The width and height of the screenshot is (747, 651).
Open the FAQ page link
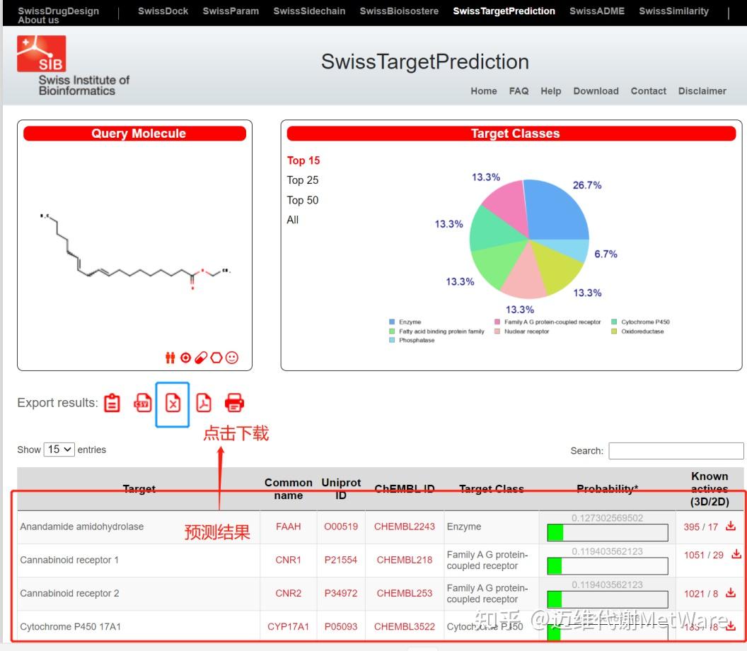(519, 91)
